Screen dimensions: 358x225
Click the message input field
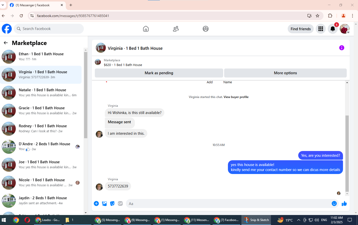point(229,203)
